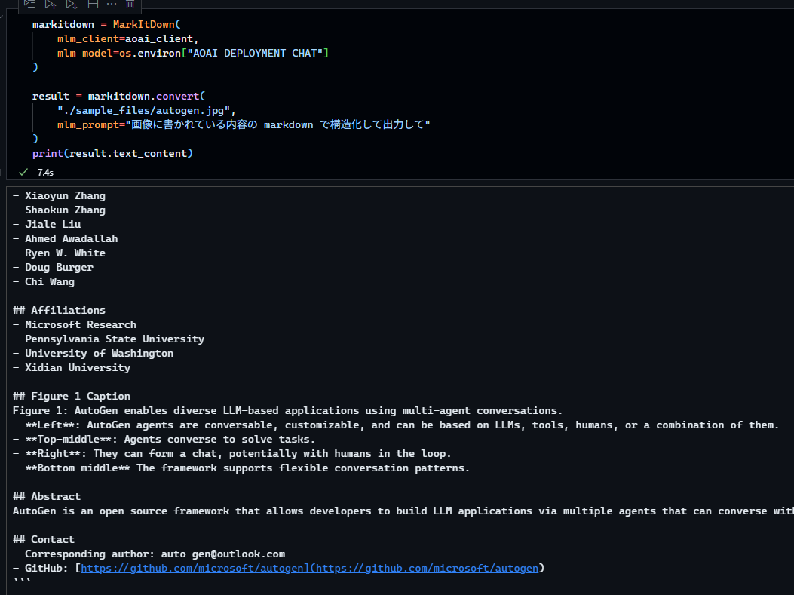
Task: Run cell and below toolbar icon
Action: coord(72,4)
